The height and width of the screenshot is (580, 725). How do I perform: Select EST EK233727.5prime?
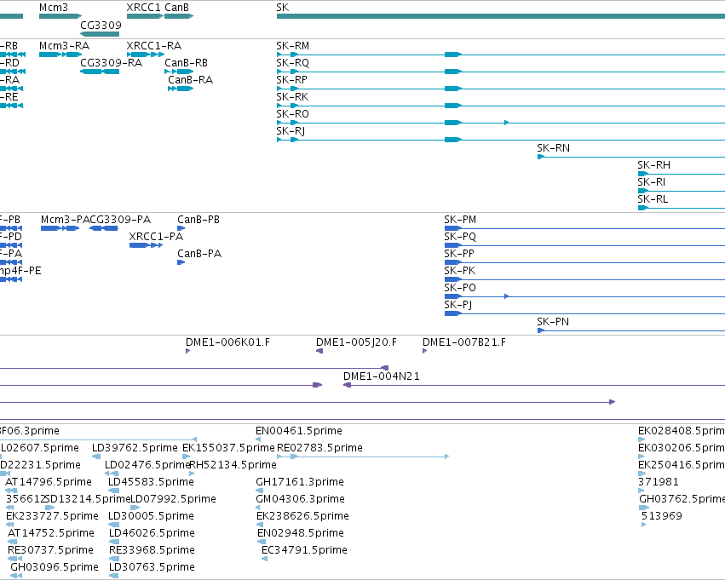pyautogui.click(x=9, y=525)
